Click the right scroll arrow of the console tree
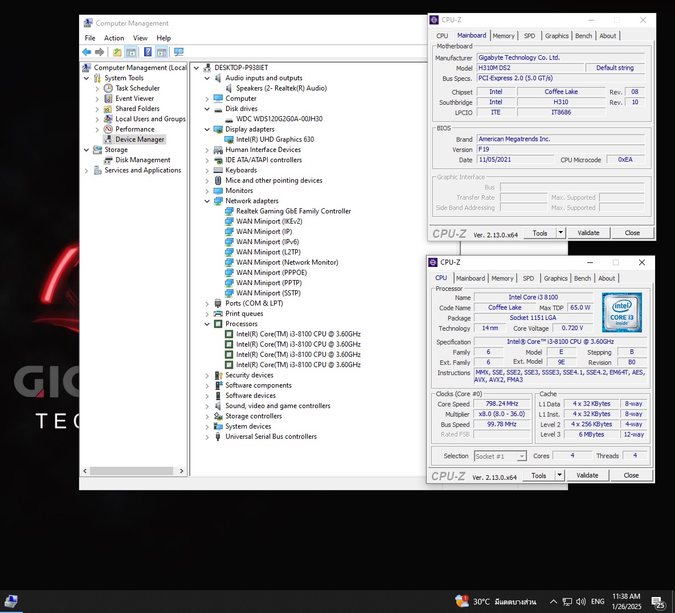The width and height of the screenshot is (675, 613). 182,471
